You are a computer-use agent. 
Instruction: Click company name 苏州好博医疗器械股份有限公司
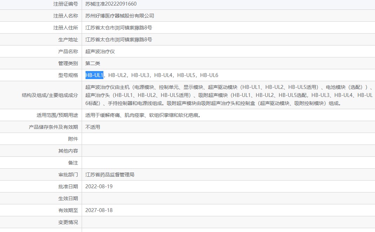120,16
